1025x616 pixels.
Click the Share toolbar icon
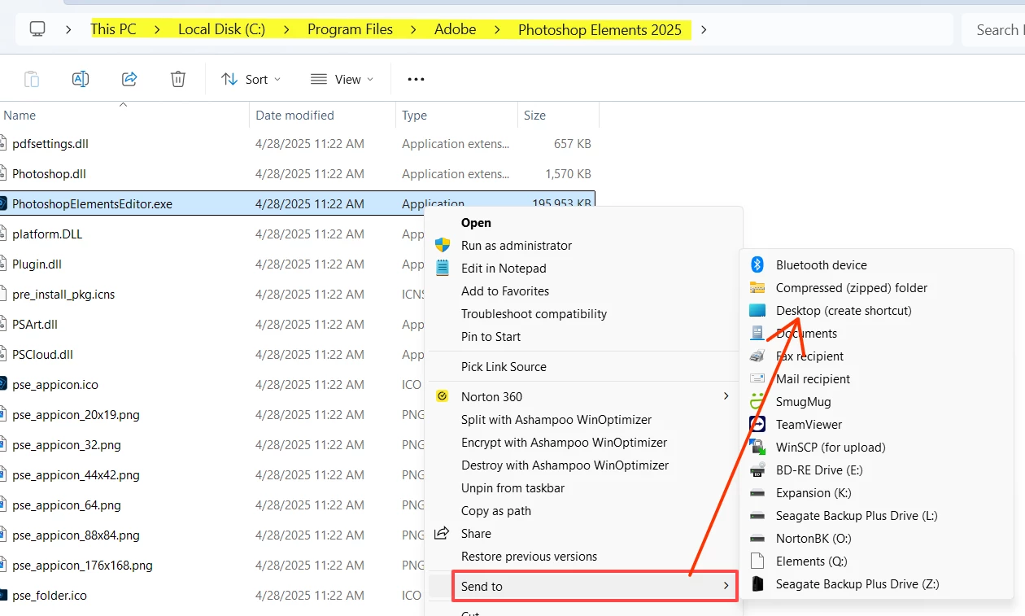pyautogui.click(x=129, y=79)
